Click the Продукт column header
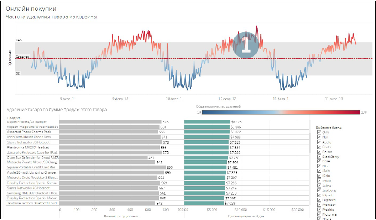This screenshot has width=376, height=220. [x=13, y=118]
